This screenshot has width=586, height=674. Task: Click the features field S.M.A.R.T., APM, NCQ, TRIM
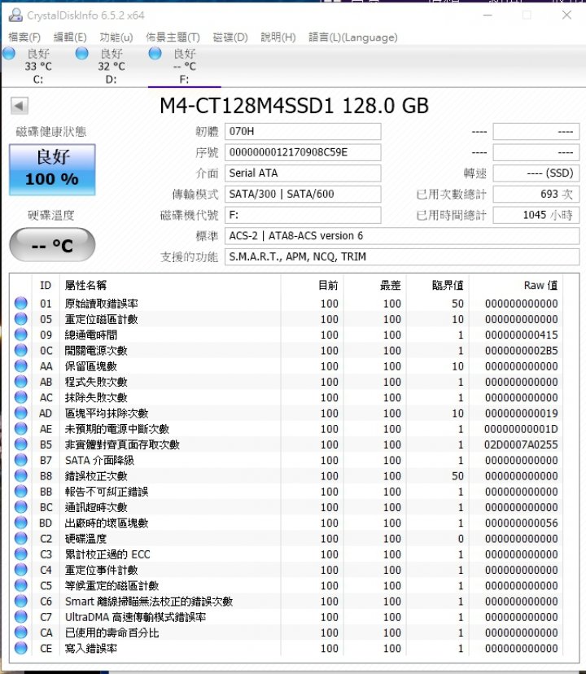[402, 256]
